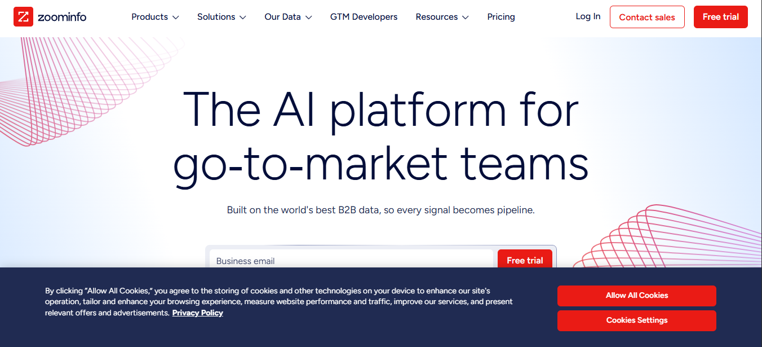Open the Privacy Policy link
This screenshot has width=762, height=347.
point(198,313)
